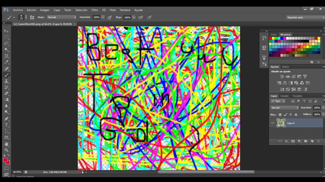Toggle lock transparent pixels

[x=280, y=115]
